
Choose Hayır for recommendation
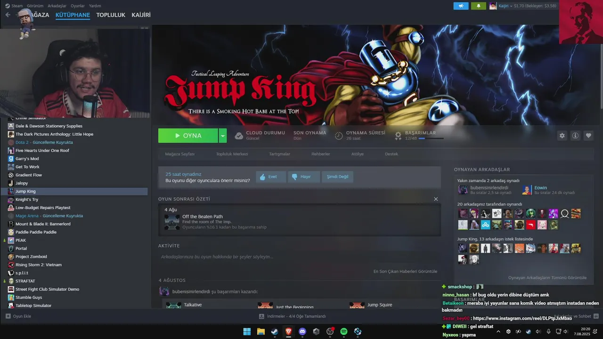304,177
